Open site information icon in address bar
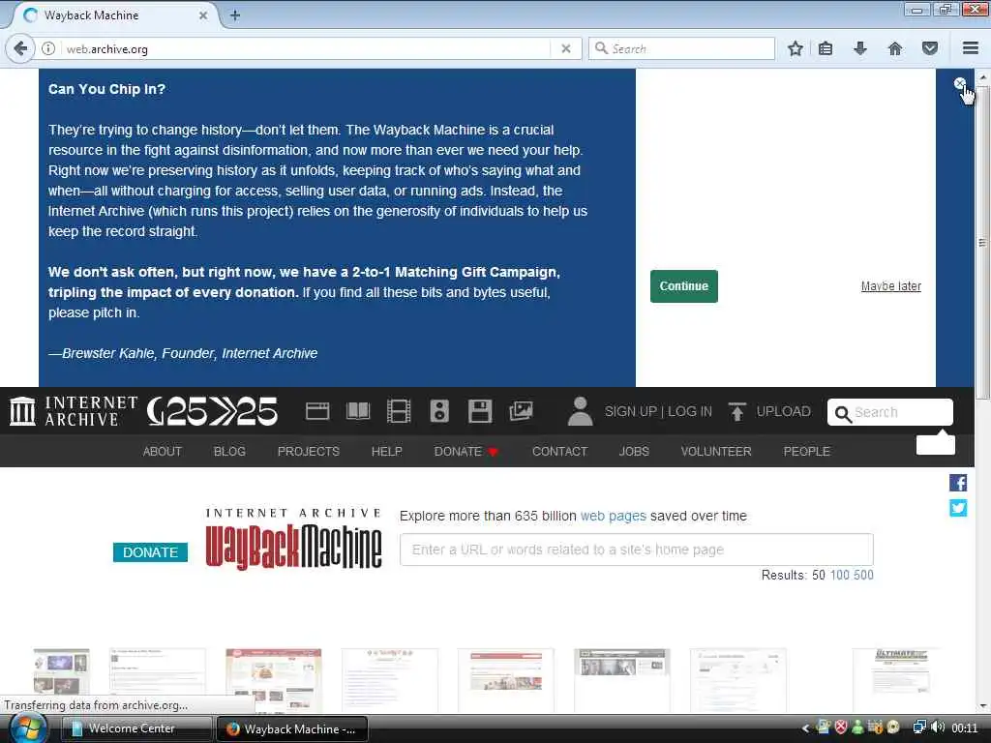The width and height of the screenshot is (991, 743). point(48,48)
